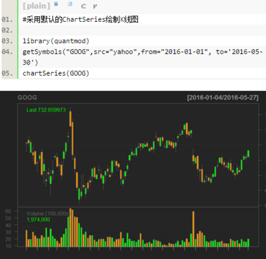The height and width of the screenshot is (259, 266).
Task: Click the gray C icon in the code toolbar
Action: coord(84,7)
